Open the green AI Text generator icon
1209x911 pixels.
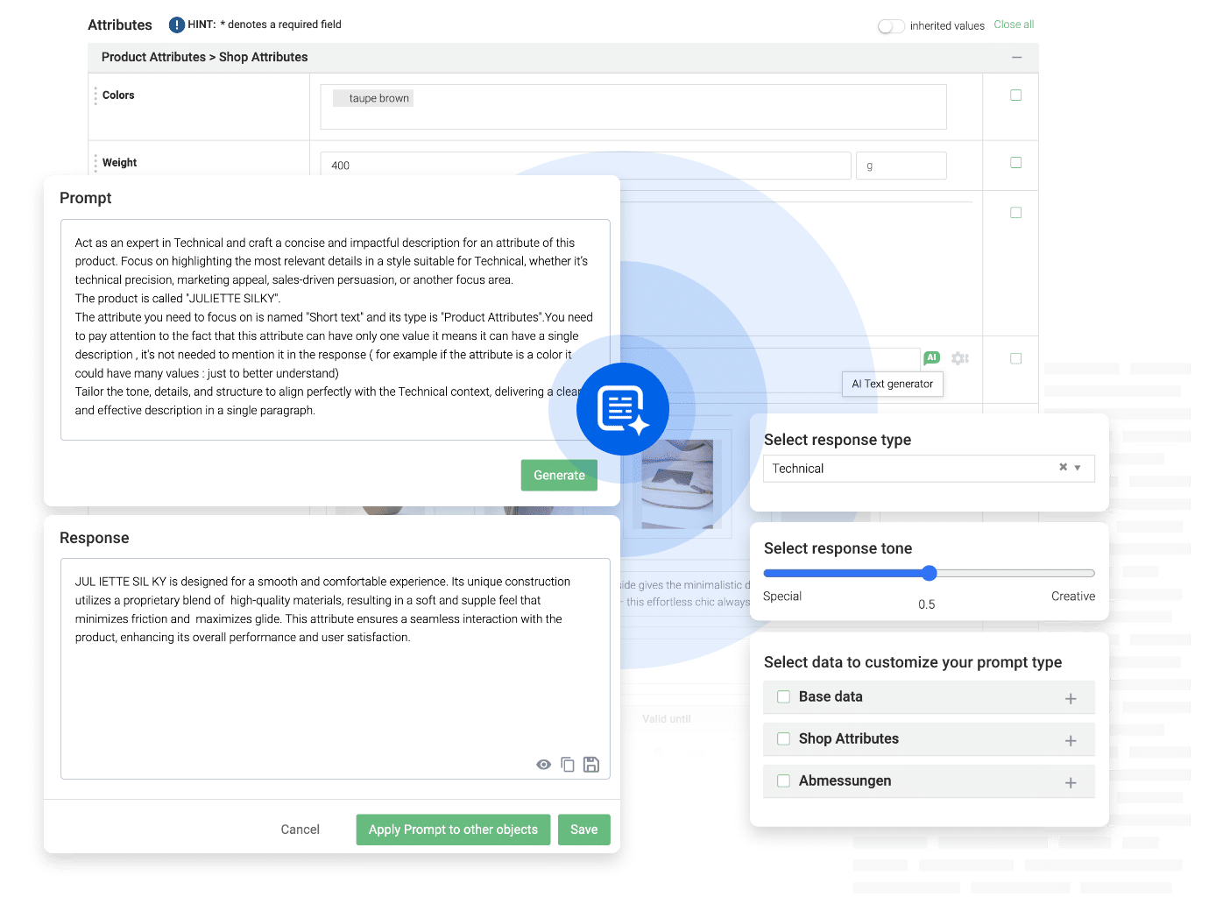(x=931, y=357)
